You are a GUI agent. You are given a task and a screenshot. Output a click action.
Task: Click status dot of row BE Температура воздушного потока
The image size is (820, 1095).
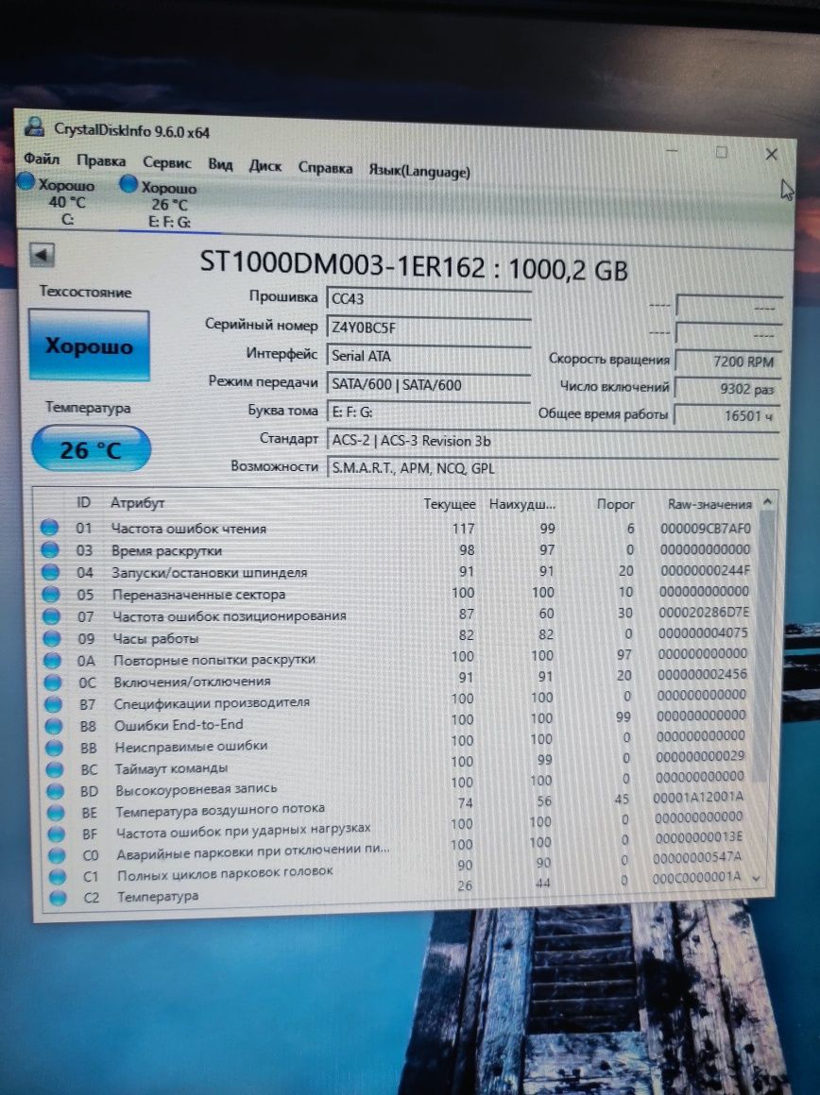(x=56, y=812)
